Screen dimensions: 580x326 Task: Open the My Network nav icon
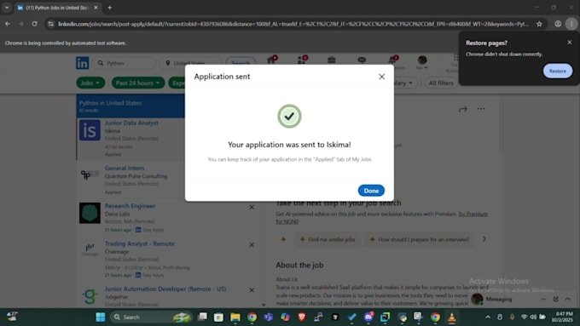pos(301,60)
